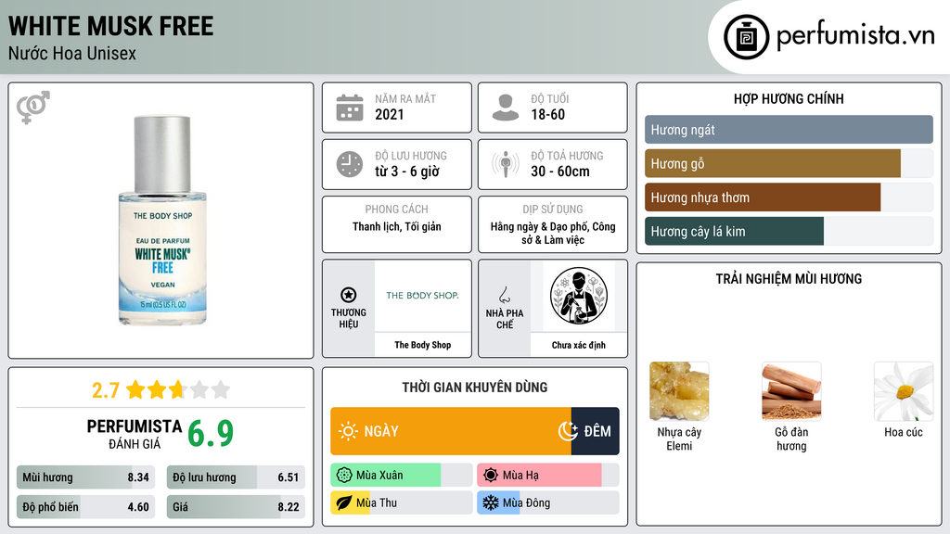This screenshot has height=534, width=950.
Task: Click the calendar icon for Năm ra mắt
Action: click(x=350, y=108)
